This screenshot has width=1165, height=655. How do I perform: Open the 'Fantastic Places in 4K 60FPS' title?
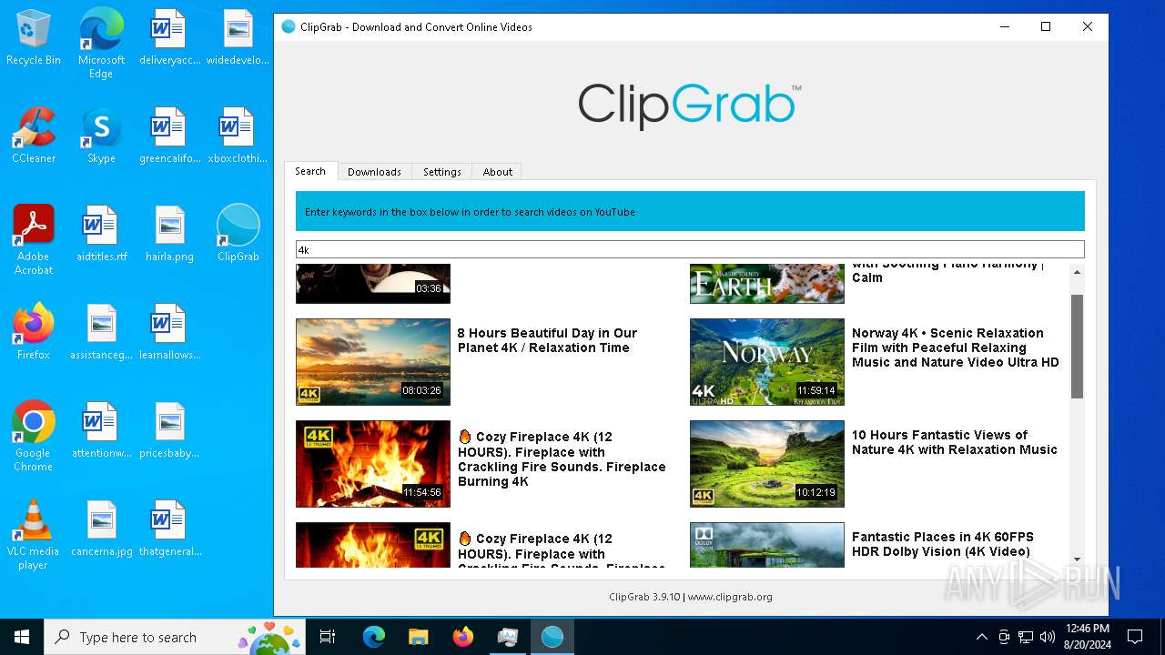(x=943, y=544)
